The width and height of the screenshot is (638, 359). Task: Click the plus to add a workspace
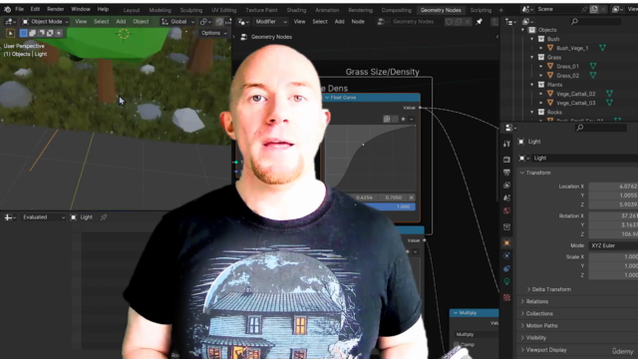500,10
